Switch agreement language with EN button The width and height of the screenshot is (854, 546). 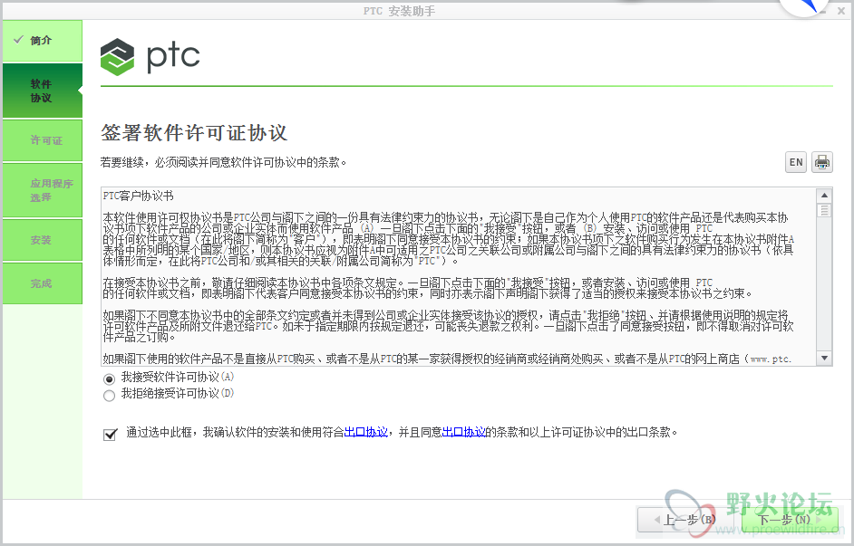coord(796,162)
